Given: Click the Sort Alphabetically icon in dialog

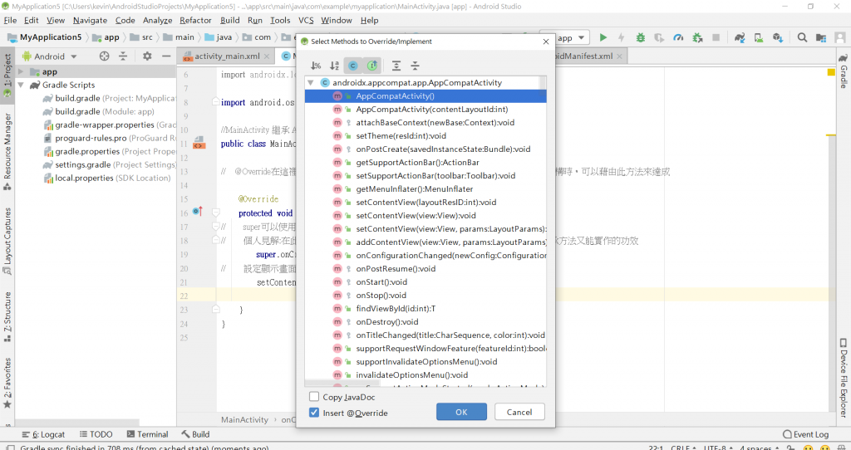Looking at the screenshot, I should point(334,66).
